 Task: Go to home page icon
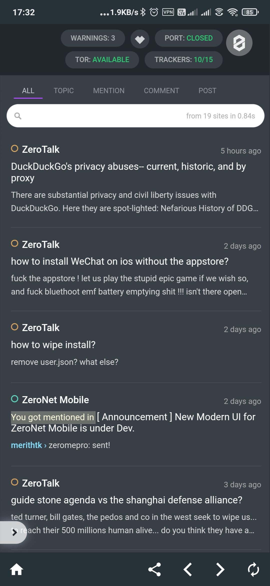[16, 569]
